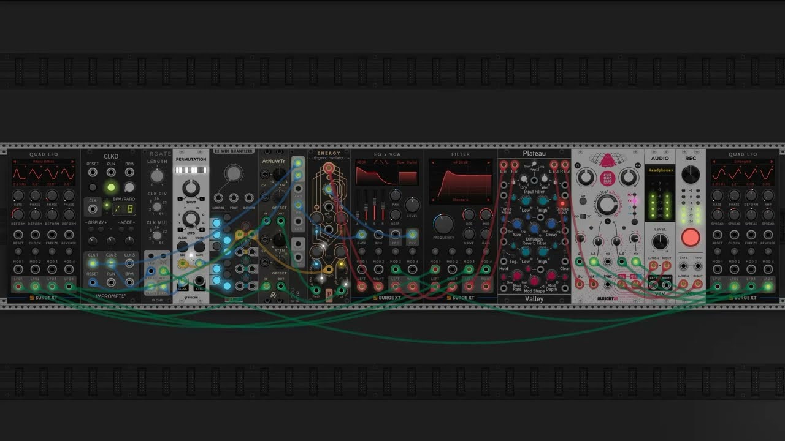Click the EG x VCA LEVEL knob
The height and width of the screenshot is (441, 785).
(x=413, y=205)
